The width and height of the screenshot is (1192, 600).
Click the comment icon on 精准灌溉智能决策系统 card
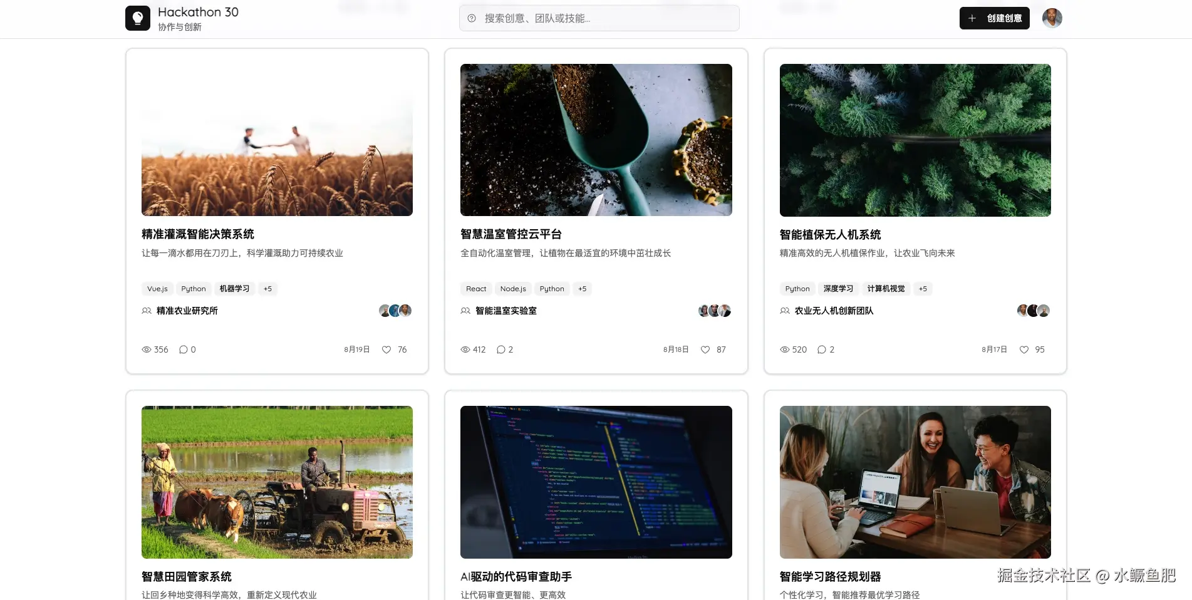183,349
